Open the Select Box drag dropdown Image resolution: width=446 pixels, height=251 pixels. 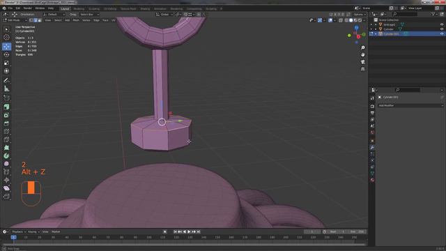(x=89, y=14)
